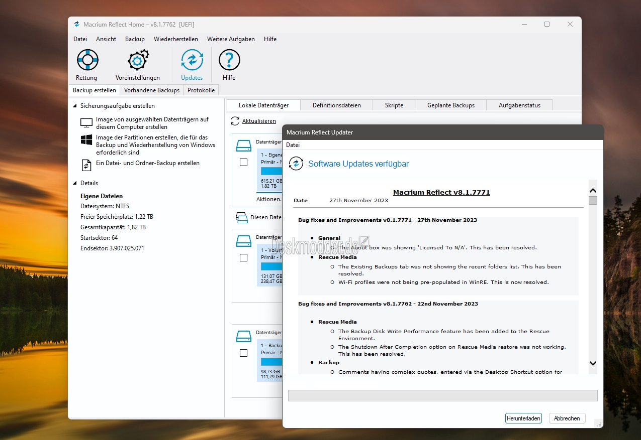
Task: Open the Wiederherstellen menu
Action: (x=176, y=39)
